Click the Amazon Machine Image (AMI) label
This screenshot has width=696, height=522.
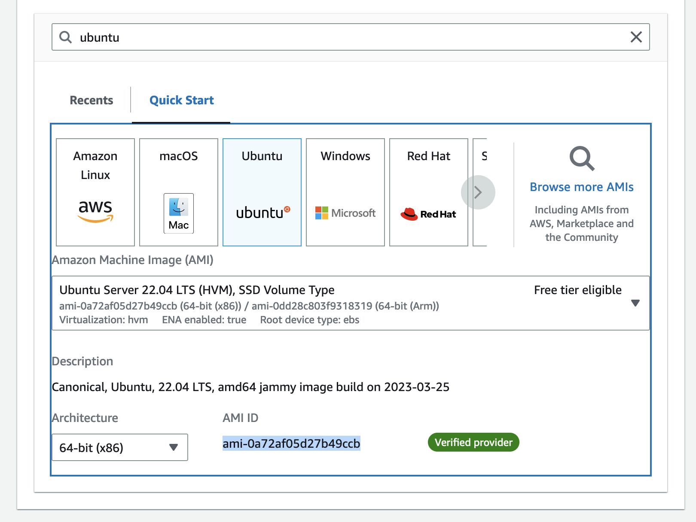(x=133, y=260)
